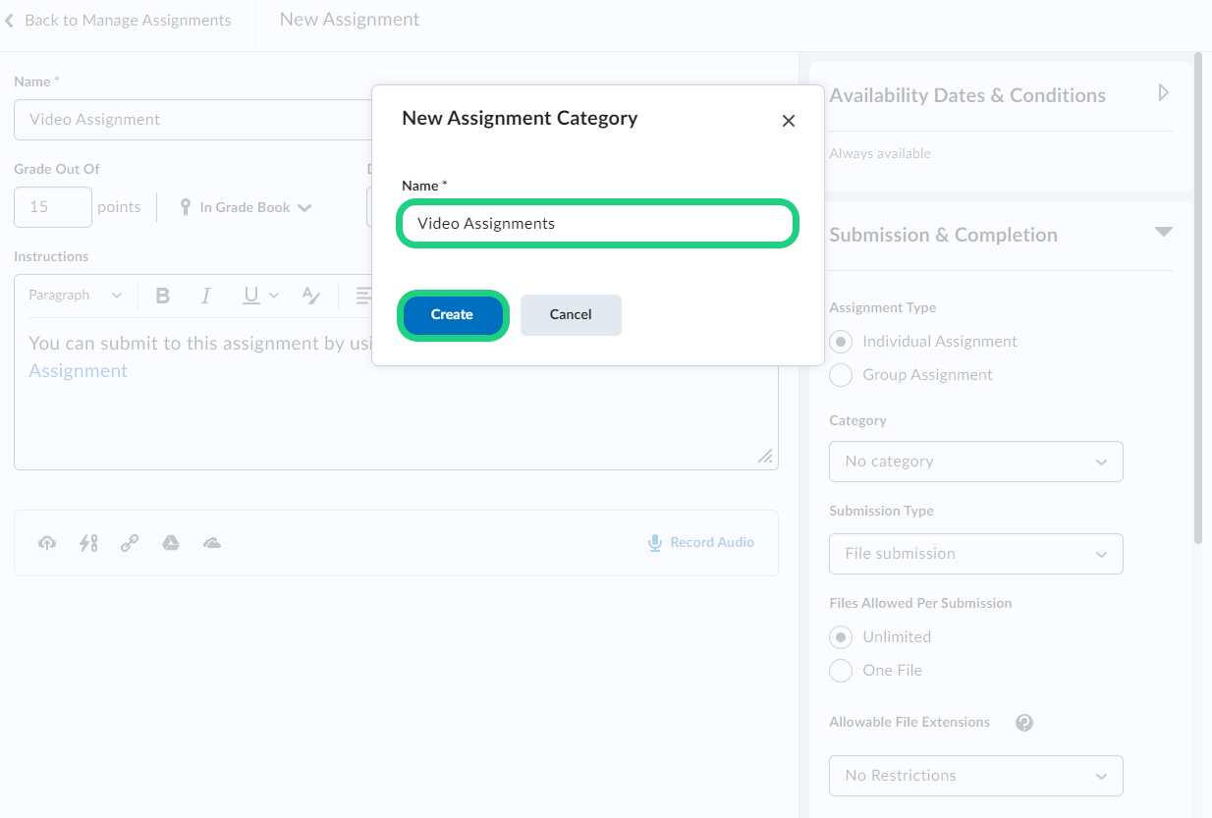Select the Individual Assignment radio button
This screenshot has width=1212, height=818.
click(x=841, y=342)
